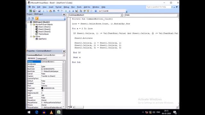Click the Insert UserForm toolbar icon
Image resolution: width=205 pixels, height=115 pixels.
click(34, 11)
